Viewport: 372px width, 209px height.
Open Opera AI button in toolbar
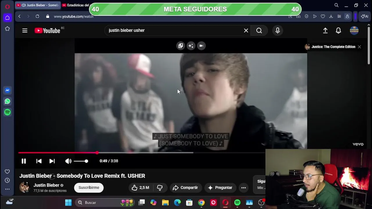[x=364, y=17]
